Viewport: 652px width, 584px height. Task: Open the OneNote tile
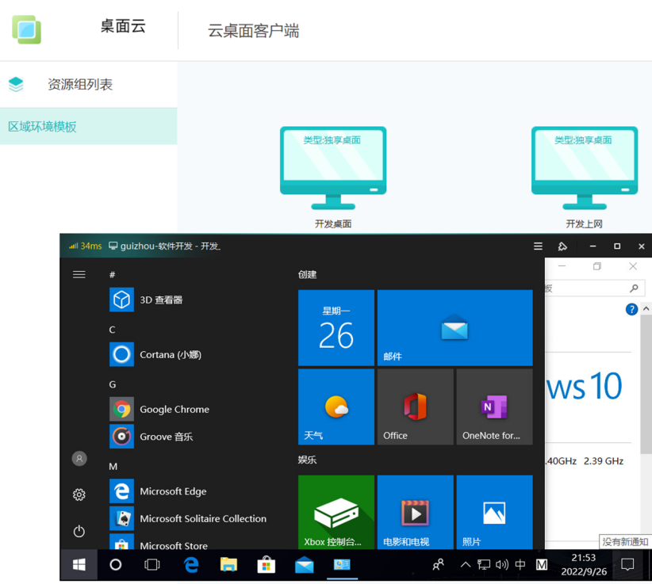(x=494, y=407)
